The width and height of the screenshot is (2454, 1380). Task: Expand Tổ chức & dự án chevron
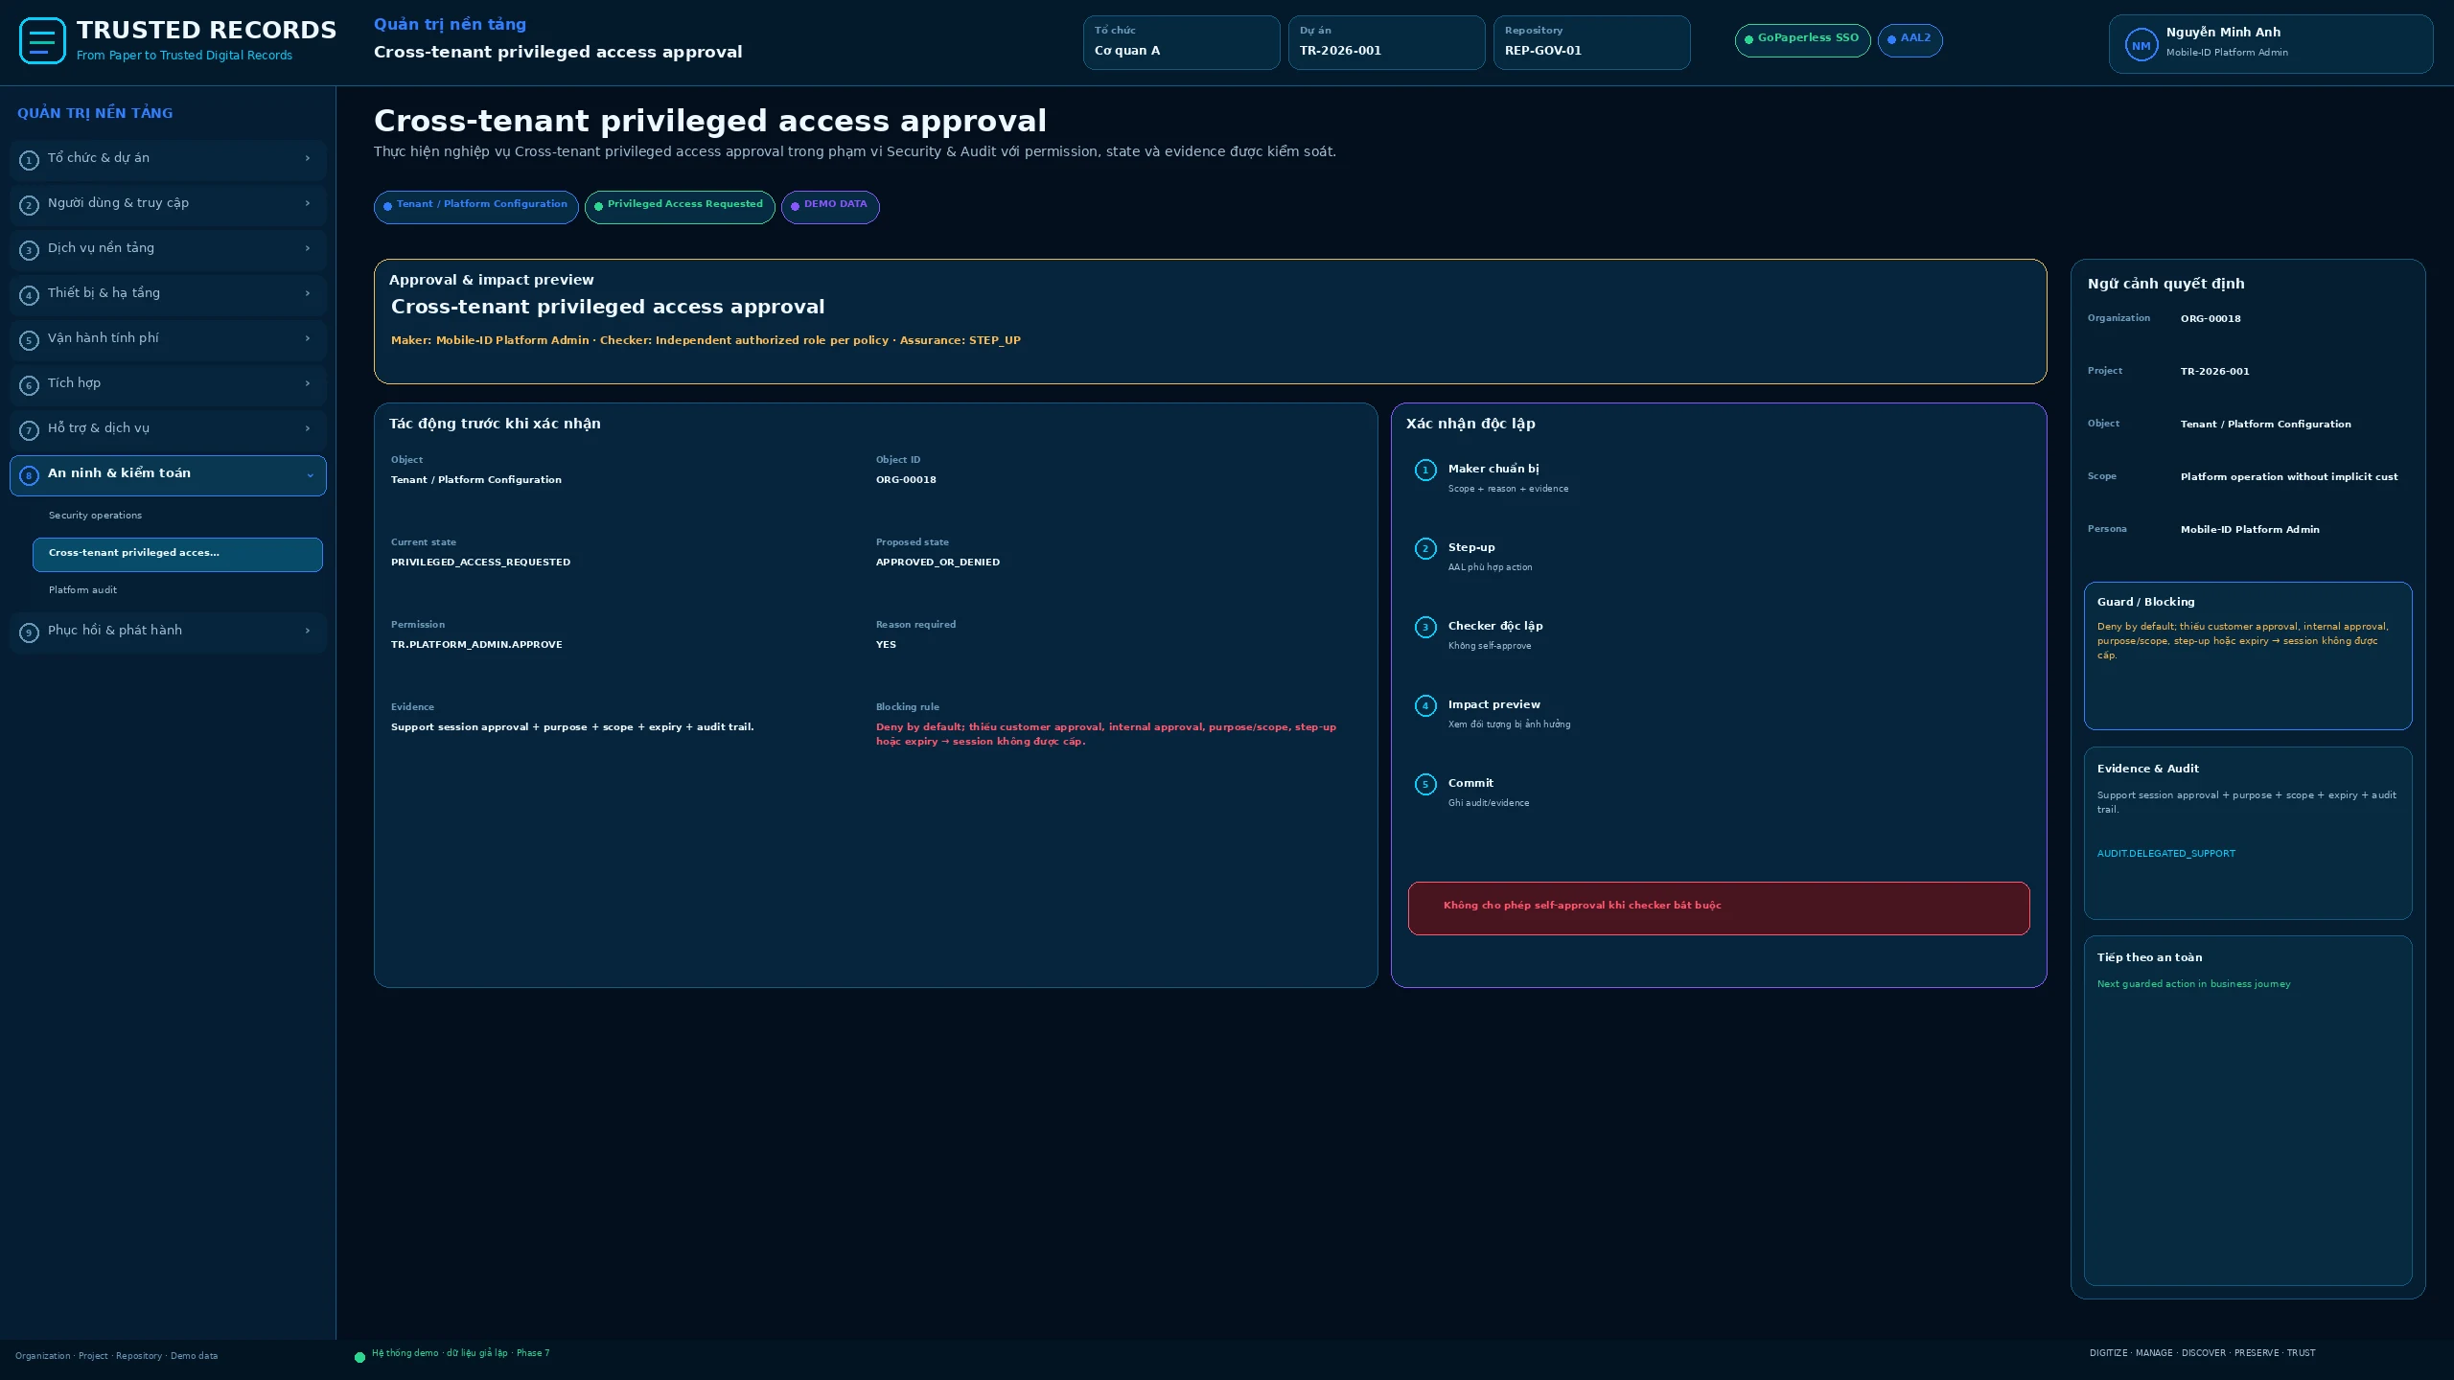pyautogui.click(x=308, y=158)
